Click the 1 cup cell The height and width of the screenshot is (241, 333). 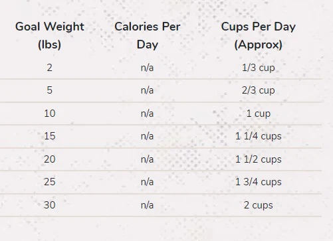pyautogui.click(x=259, y=114)
